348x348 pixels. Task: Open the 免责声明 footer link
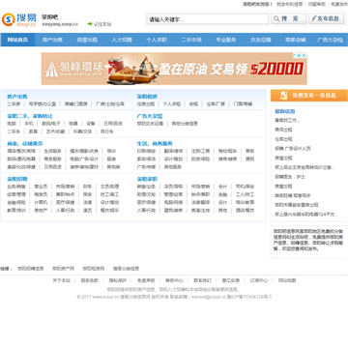click(146, 280)
